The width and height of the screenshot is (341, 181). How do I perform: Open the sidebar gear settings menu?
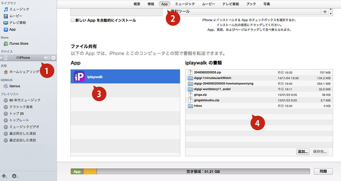pyautogui.click(x=15, y=176)
